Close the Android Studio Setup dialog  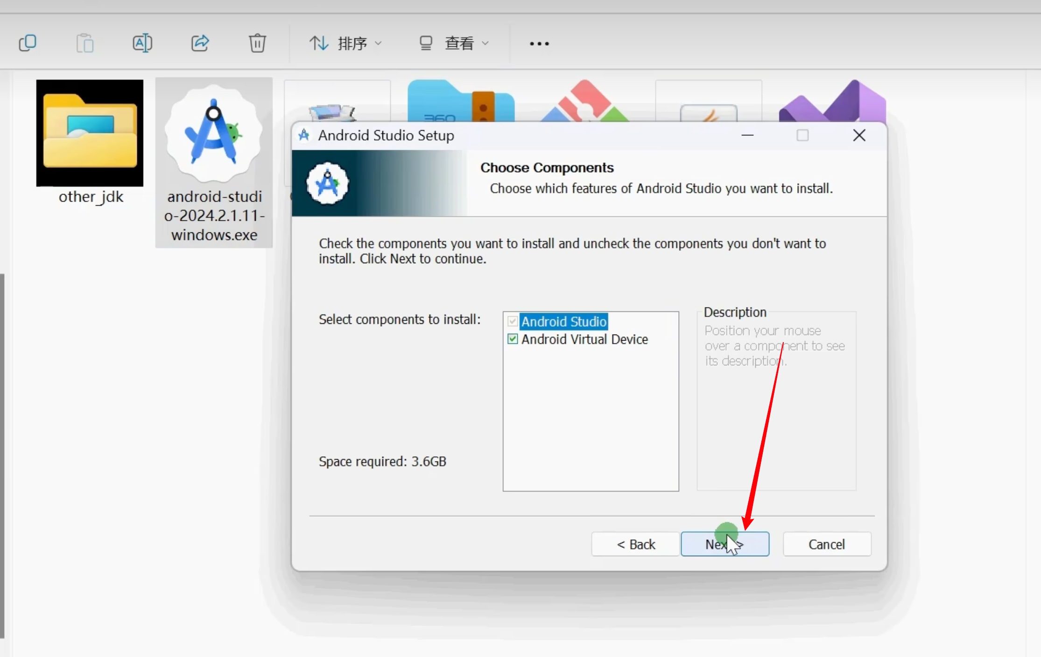pyautogui.click(x=859, y=135)
